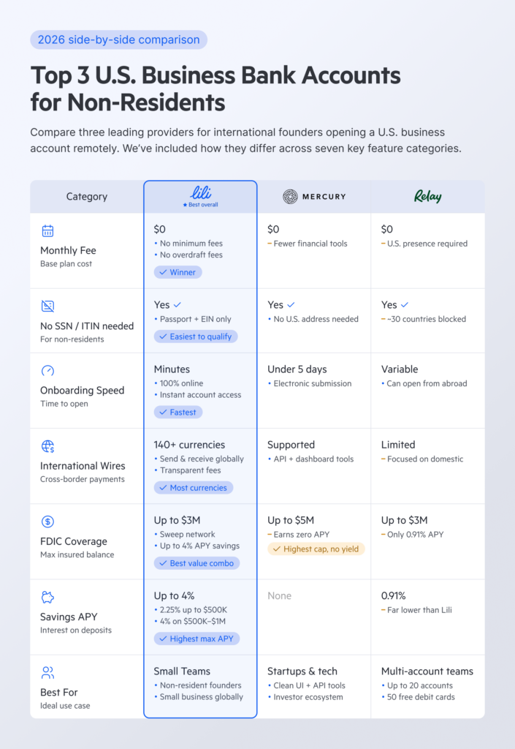
Task: Click 'Base plan cost' subtitle
Action: click(66, 263)
